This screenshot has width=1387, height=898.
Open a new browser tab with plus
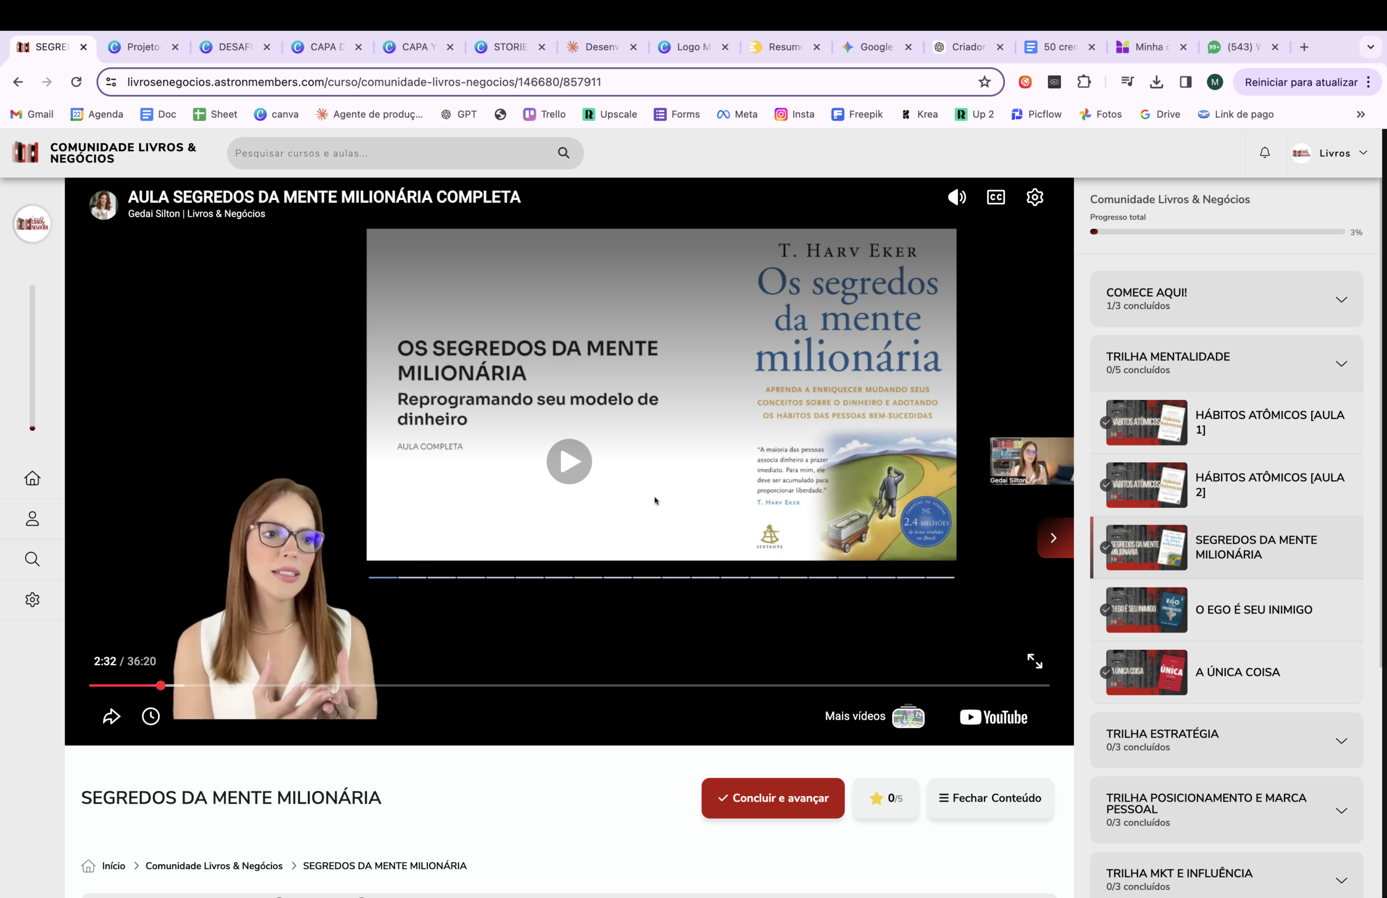click(1304, 47)
